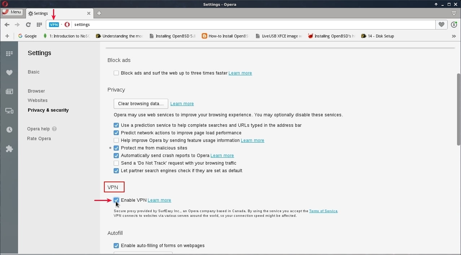Open Personal News in the sidebar
The width and height of the screenshot is (461, 255).
[x=9, y=91]
